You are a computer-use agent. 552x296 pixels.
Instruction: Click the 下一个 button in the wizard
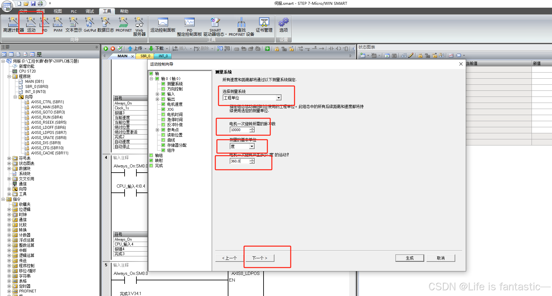259,258
